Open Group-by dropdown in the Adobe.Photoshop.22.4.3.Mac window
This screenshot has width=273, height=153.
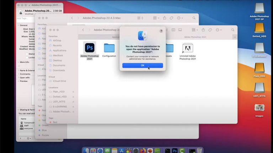pyautogui.click(x=156, y=18)
